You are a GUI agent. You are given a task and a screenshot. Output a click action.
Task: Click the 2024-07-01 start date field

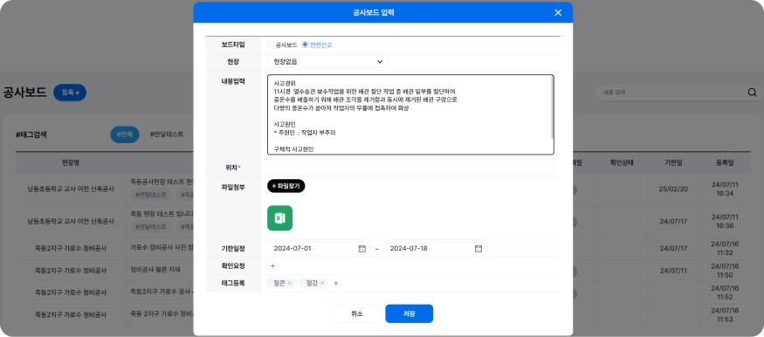[319, 248]
